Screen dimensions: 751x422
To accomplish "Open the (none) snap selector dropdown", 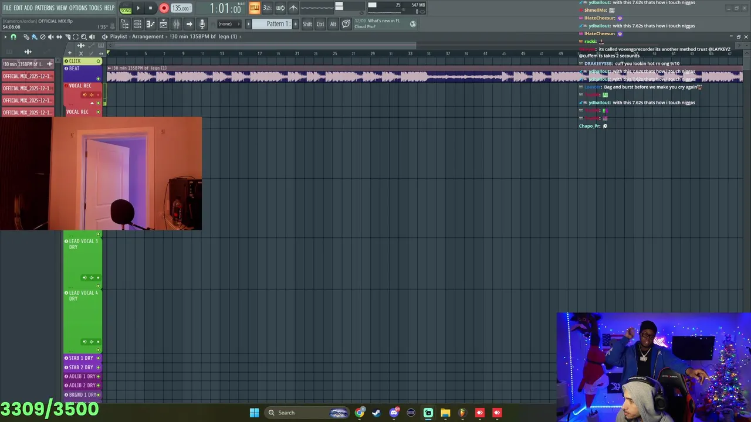I will click(x=229, y=24).
